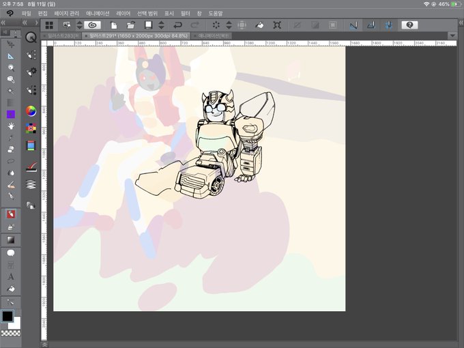Open the 레이어 menu

pyautogui.click(x=123, y=14)
